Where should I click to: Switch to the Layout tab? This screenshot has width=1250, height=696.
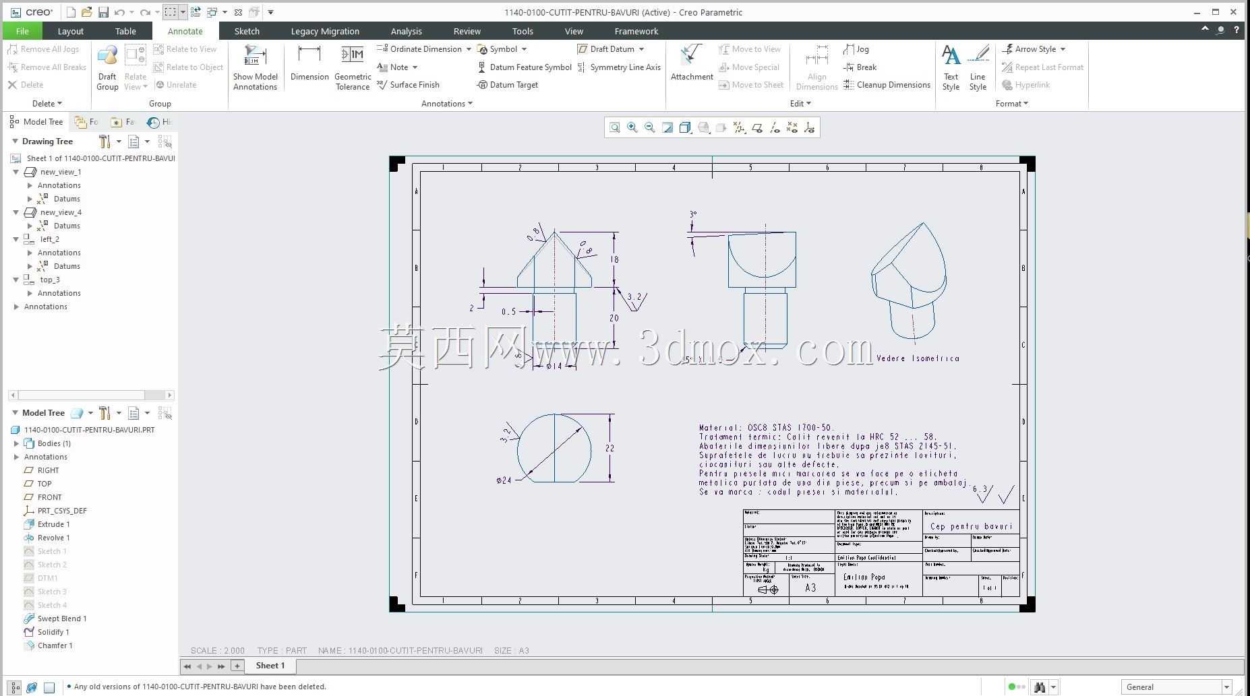click(71, 31)
